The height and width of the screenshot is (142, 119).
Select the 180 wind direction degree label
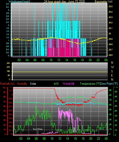pos(8,71)
